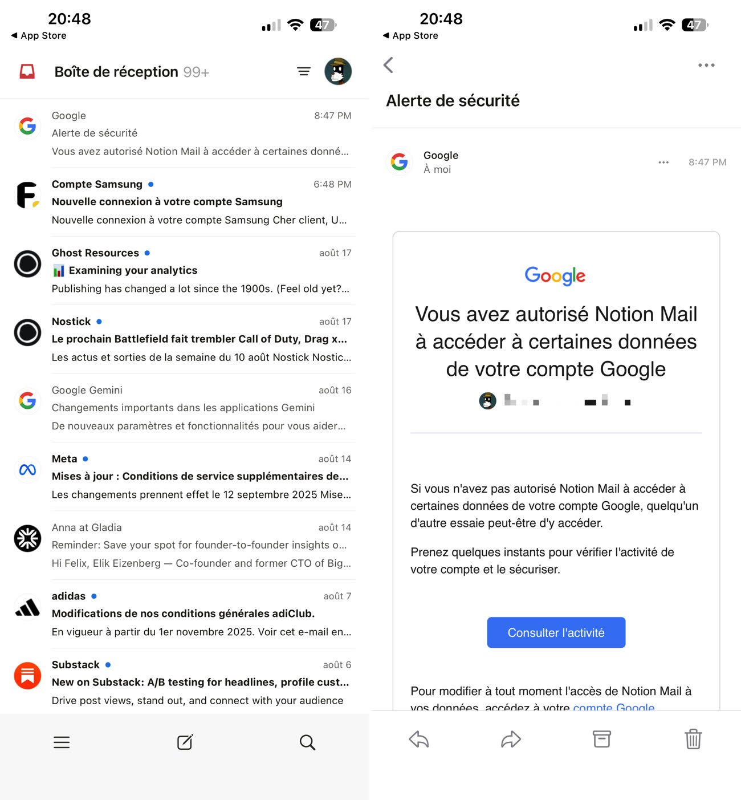Open message options dots beside 8:47 PM
Screen dimensions: 741x800
663,163
